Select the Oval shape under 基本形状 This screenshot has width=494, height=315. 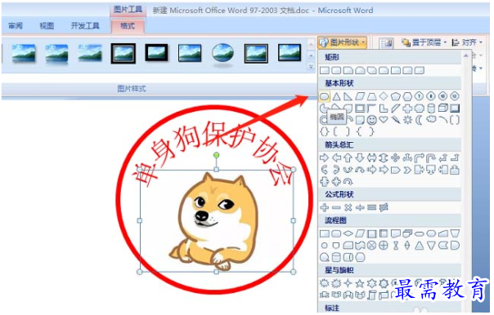click(x=325, y=96)
